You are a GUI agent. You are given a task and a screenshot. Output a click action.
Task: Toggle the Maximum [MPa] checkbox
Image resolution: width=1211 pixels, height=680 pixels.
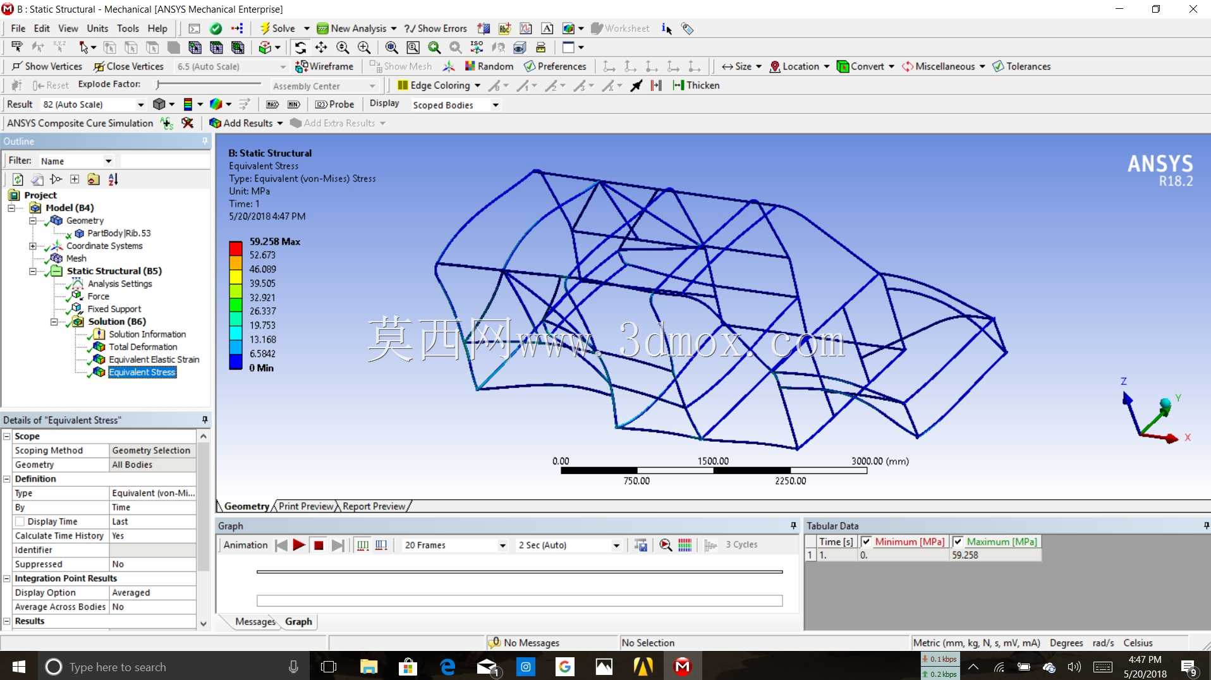click(958, 542)
